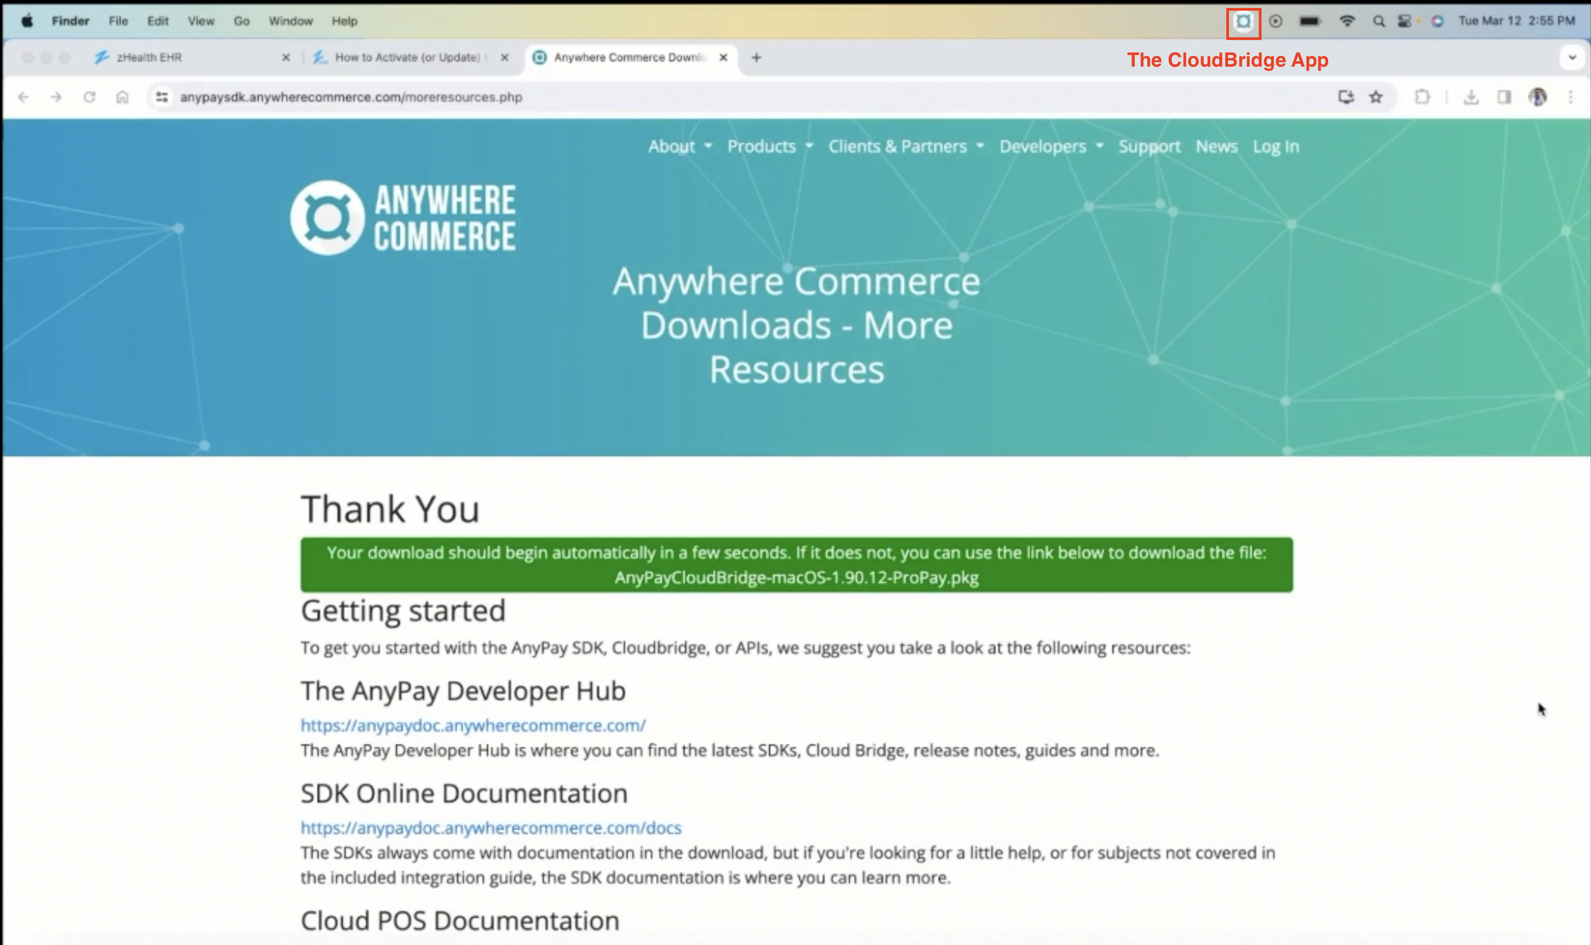
Task: Expand the Developers dropdown menu
Action: tap(1051, 147)
